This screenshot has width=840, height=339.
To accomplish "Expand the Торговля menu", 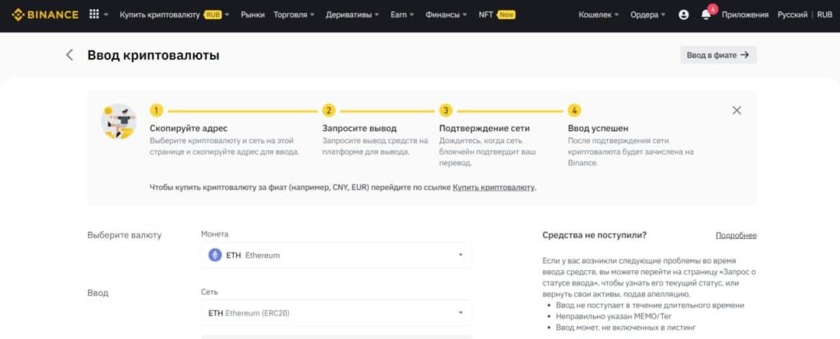I will click(294, 15).
